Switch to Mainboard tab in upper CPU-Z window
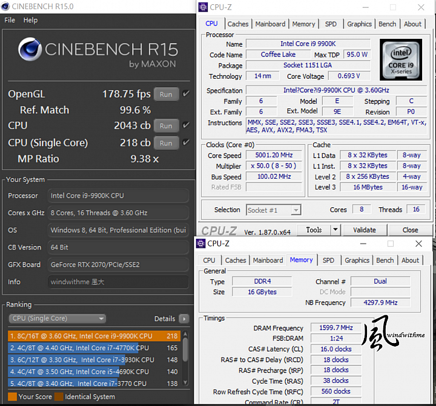 270,24
